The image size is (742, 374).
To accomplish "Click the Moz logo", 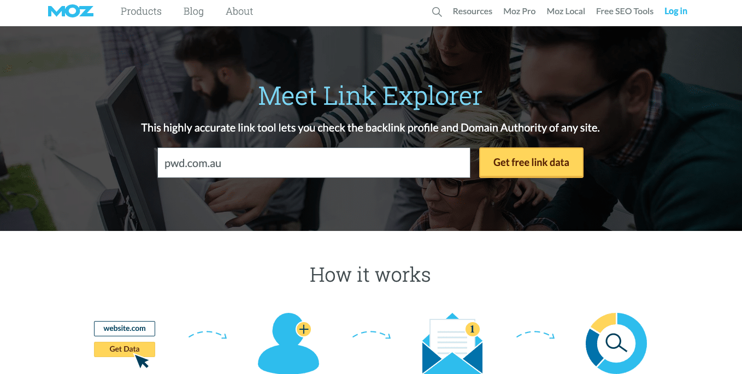I will tap(70, 11).
